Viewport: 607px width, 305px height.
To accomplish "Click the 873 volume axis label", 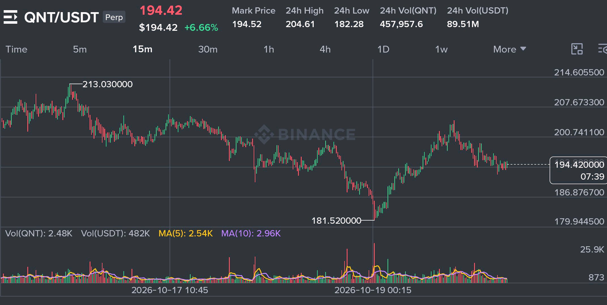I will [596, 277].
